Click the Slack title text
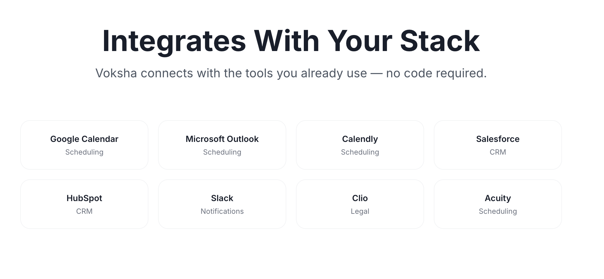 [222, 198]
